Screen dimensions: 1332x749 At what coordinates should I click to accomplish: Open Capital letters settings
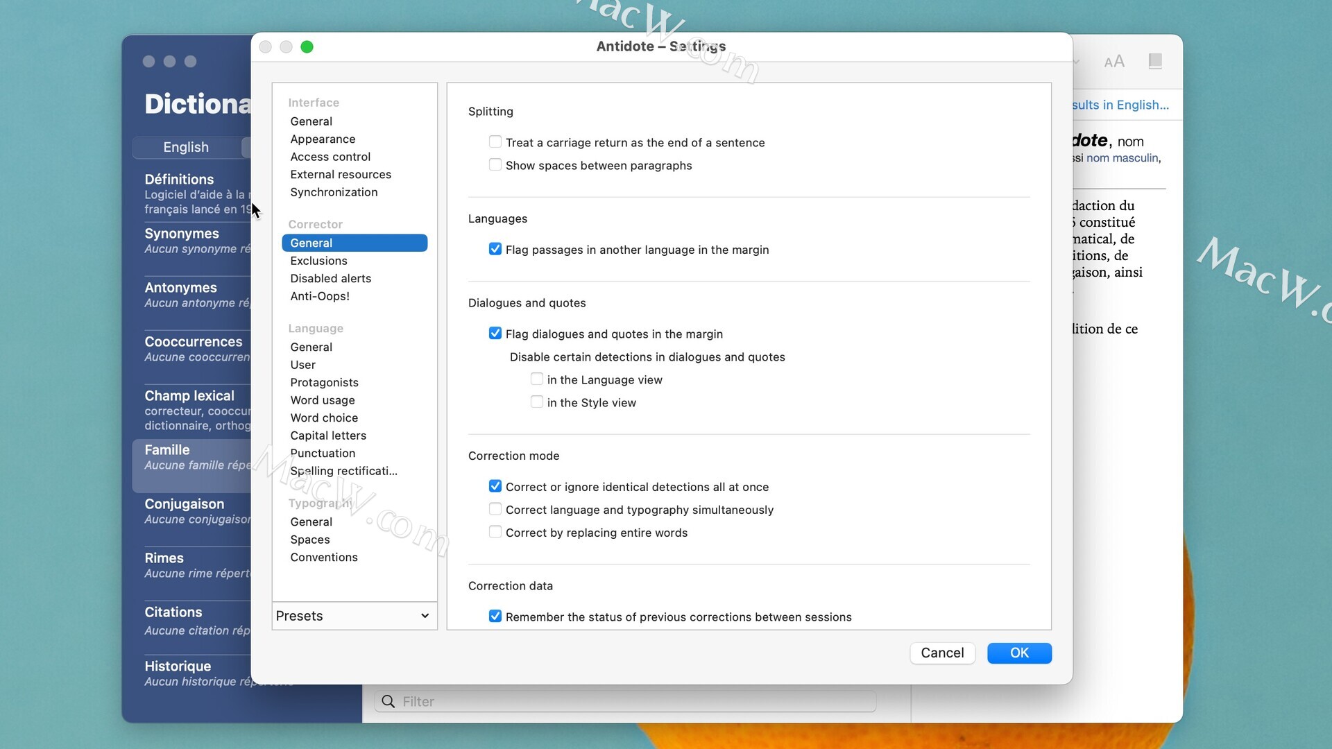point(328,436)
